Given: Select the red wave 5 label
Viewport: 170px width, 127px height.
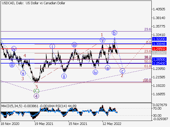Looking at the screenshot, I should [37, 87].
